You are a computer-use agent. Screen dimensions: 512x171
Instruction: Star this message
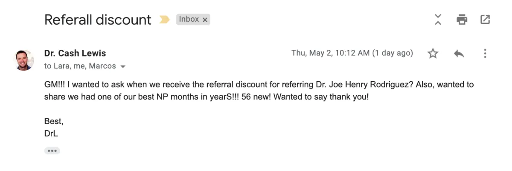tap(433, 54)
